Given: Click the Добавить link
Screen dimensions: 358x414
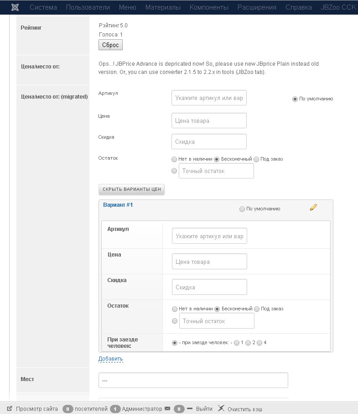Looking at the screenshot, I should click(110, 359).
